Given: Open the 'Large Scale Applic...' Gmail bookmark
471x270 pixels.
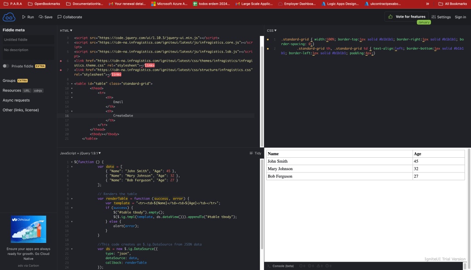Looking at the screenshot, I should pyautogui.click(x=254, y=4).
